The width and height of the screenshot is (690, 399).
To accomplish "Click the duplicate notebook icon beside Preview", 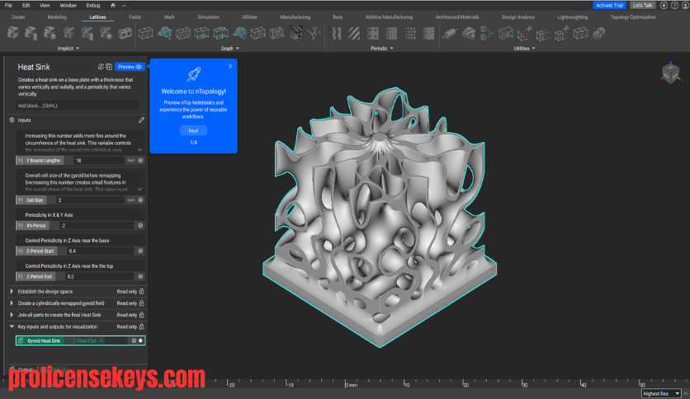I will 109,67.
